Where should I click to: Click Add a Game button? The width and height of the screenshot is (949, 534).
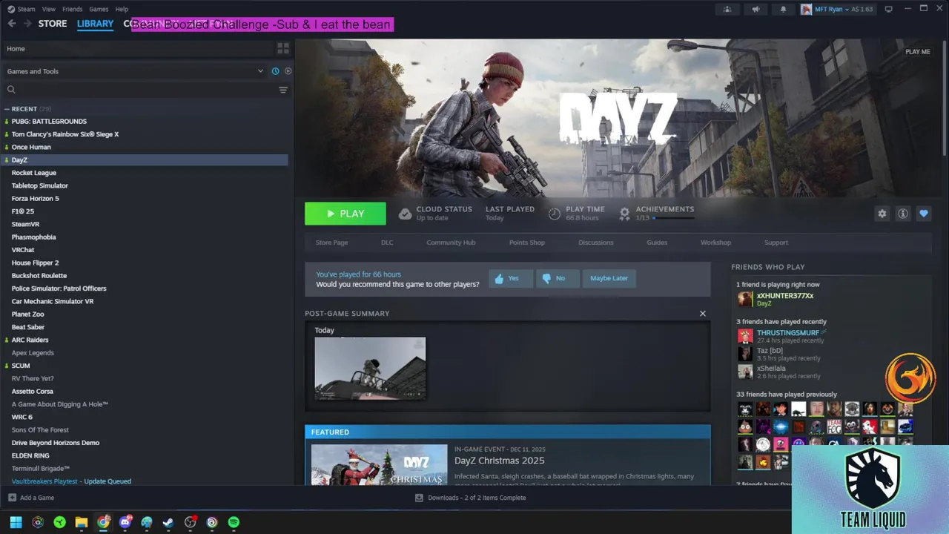pos(31,498)
